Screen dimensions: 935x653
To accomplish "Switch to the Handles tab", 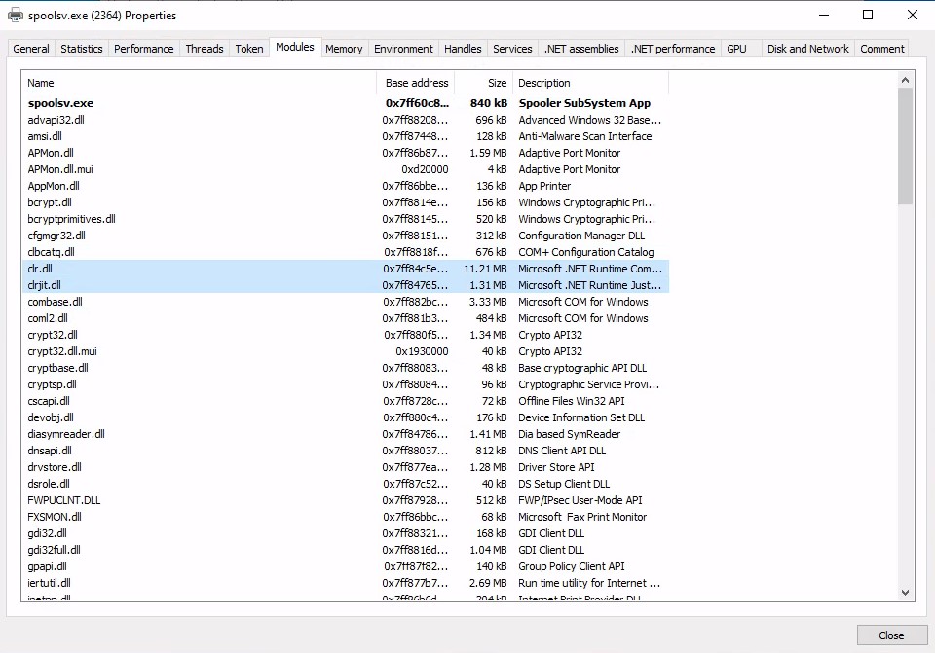I will (462, 48).
